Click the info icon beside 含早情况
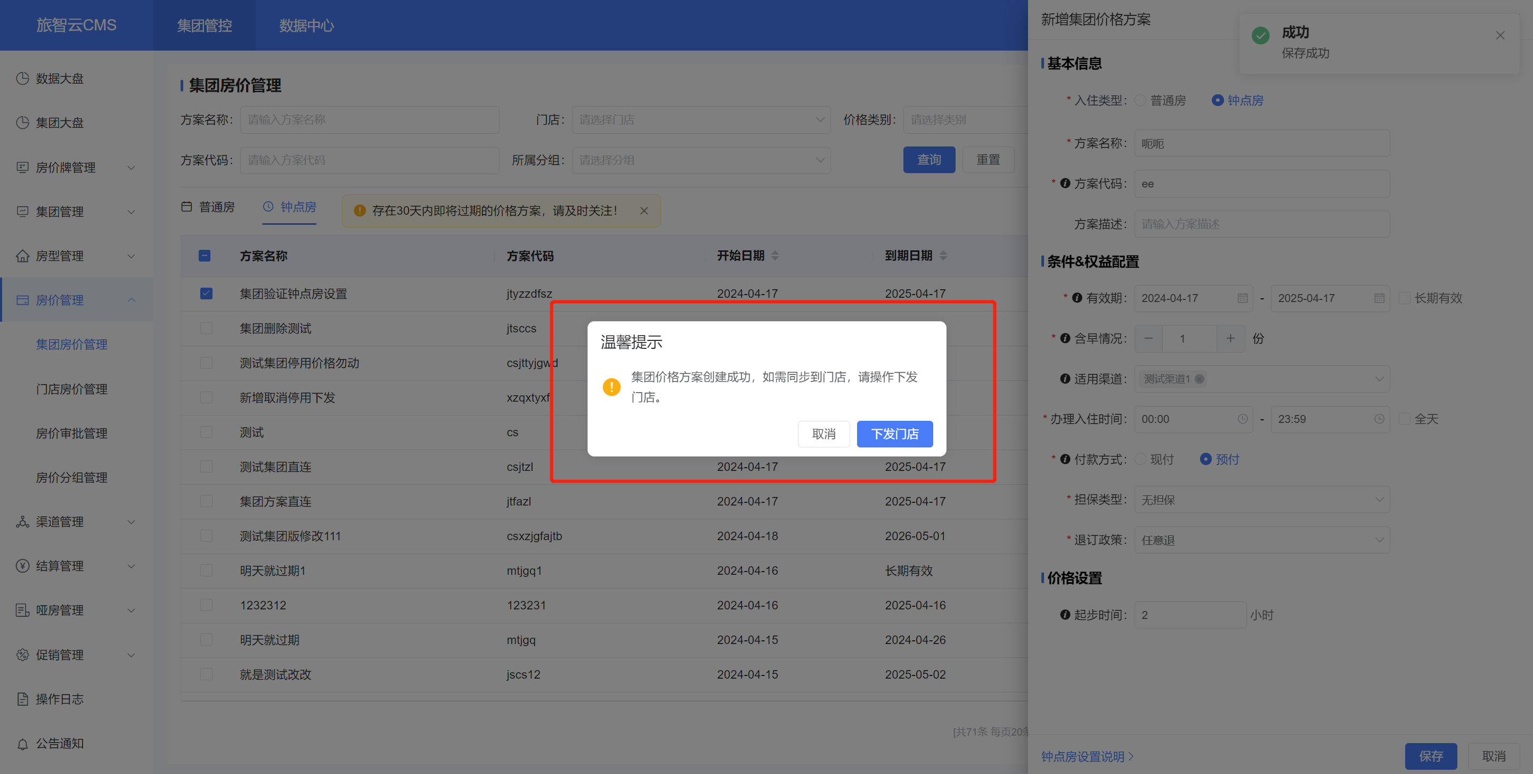 pos(1065,338)
